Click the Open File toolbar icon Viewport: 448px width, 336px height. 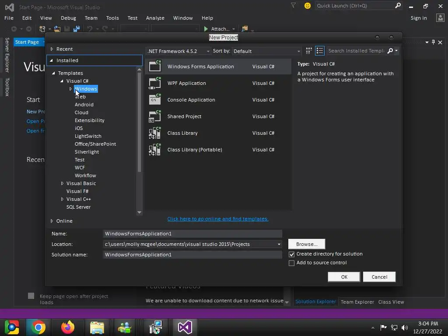(57, 29)
